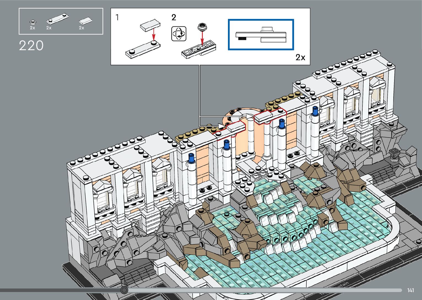Screen dimensions: 422x300
Task: Click the page number 141
Action: (x=410, y=290)
